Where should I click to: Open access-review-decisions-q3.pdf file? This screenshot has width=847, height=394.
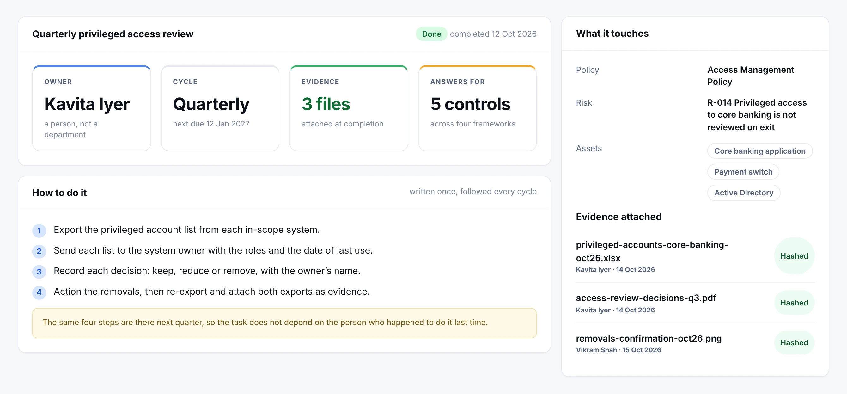[646, 298]
